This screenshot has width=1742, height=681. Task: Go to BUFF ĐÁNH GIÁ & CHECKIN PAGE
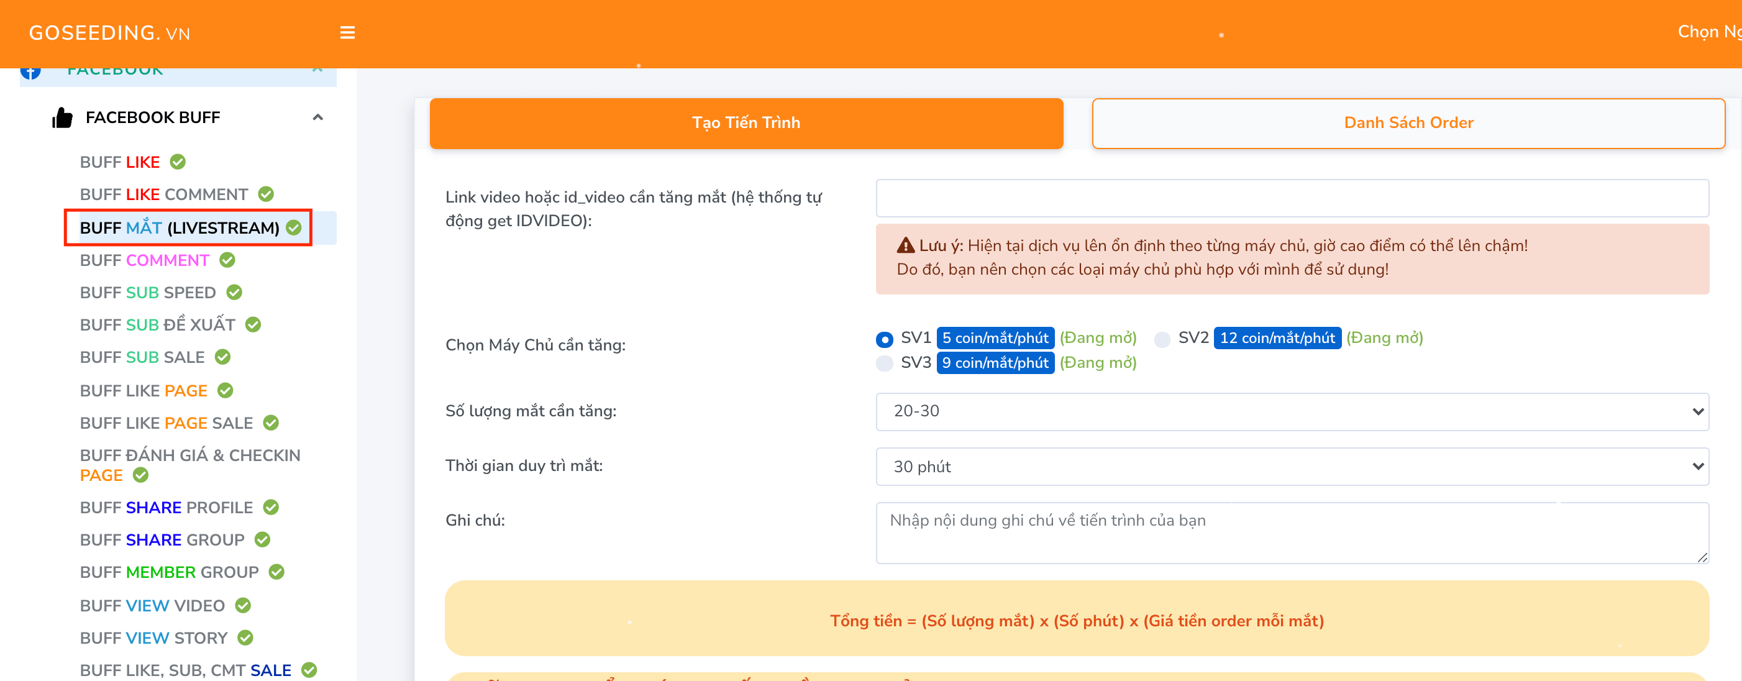(190, 465)
